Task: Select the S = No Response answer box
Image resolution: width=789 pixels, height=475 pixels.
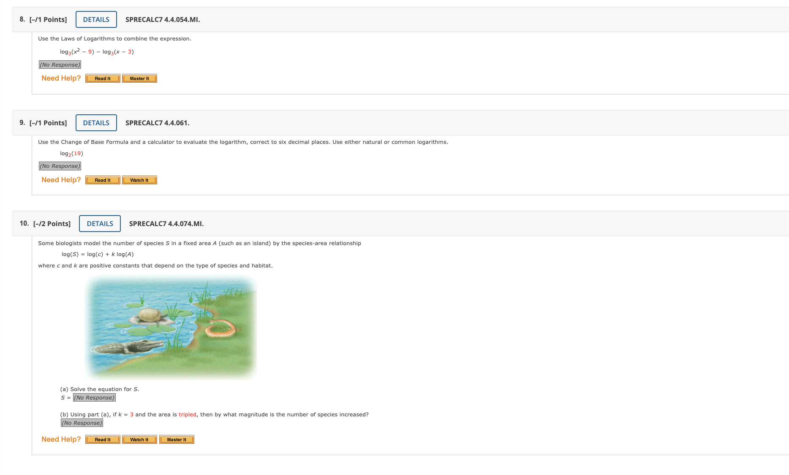Action: (94, 397)
